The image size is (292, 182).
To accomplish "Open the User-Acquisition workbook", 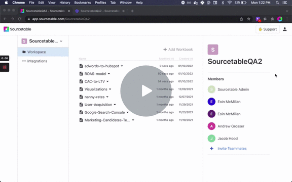I will point(98,105).
